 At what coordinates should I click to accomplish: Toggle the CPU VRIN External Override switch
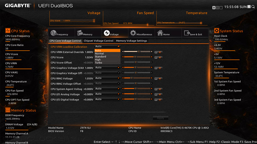point(158,52)
